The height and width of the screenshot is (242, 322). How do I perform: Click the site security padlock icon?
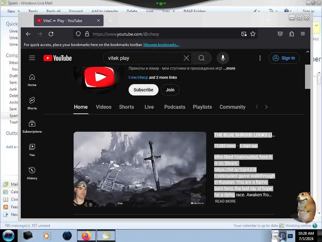tap(87, 34)
